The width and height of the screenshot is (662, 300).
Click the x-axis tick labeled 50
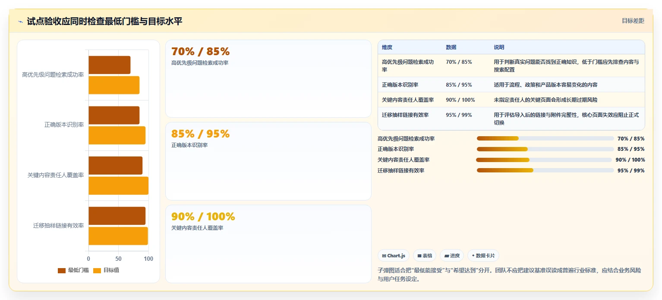(x=118, y=259)
